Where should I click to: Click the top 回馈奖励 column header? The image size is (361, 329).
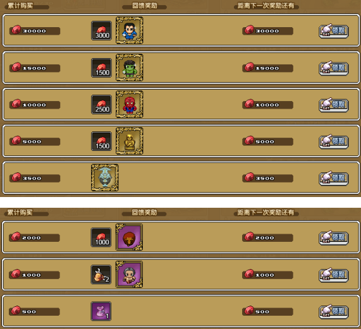click(145, 6)
